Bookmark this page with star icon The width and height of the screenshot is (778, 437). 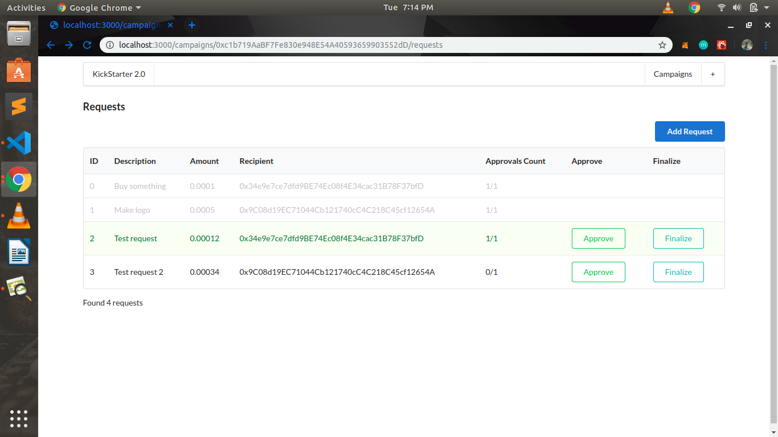click(x=662, y=45)
